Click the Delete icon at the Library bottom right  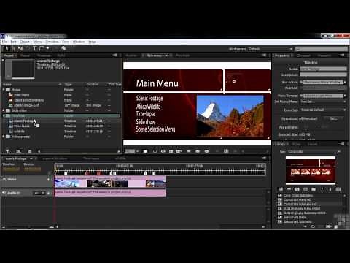point(337,226)
